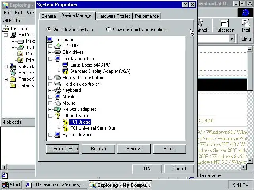This screenshot has height=190, width=254.
Task: Click the Remove button
Action: 134,149
